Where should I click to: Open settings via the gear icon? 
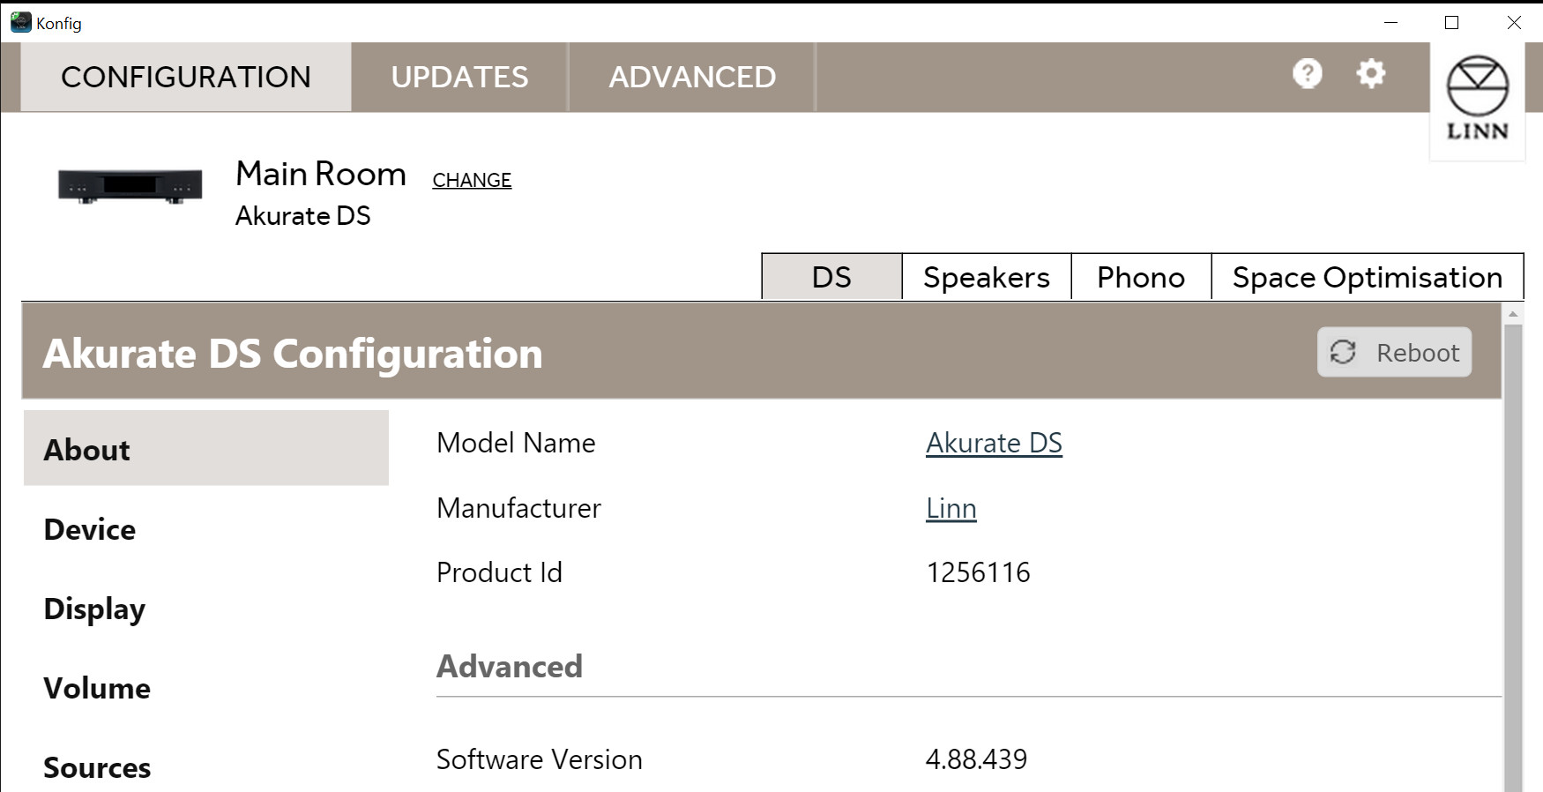tap(1370, 73)
